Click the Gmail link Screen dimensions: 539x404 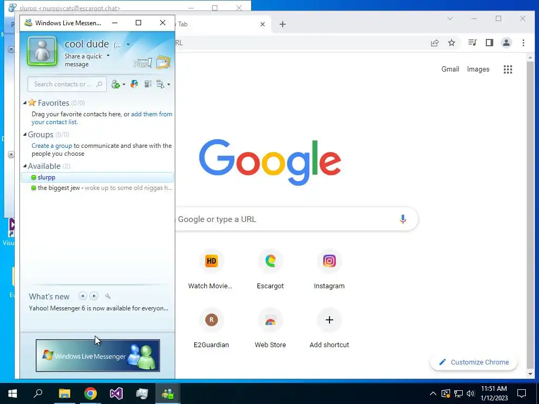tap(450, 69)
